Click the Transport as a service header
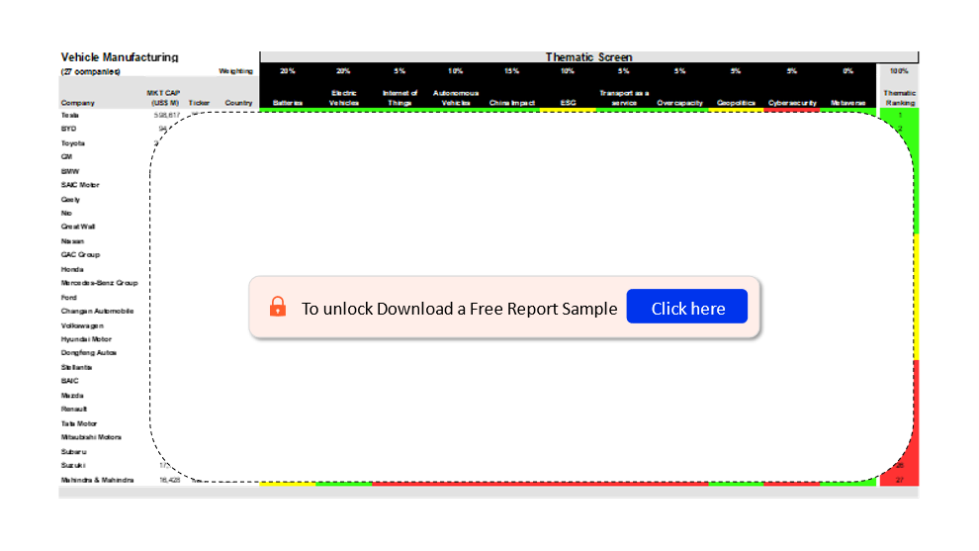The height and width of the screenshot is (551, 979). pyautogui.click(x=624, y=98)
